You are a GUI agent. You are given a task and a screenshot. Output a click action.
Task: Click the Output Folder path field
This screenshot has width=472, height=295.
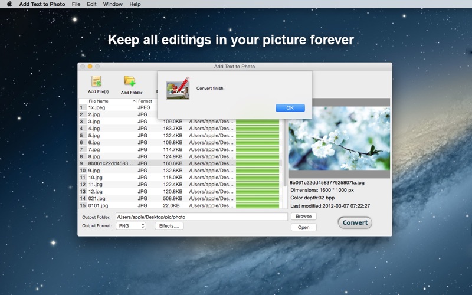point(202,217)
